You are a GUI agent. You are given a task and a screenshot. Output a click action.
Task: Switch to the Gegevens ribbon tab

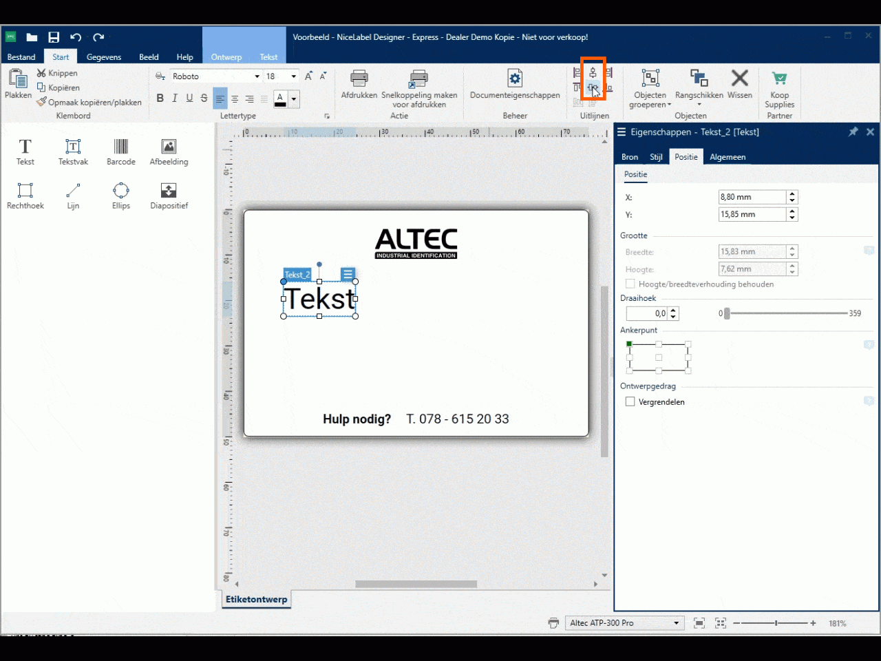pos(104,57)
